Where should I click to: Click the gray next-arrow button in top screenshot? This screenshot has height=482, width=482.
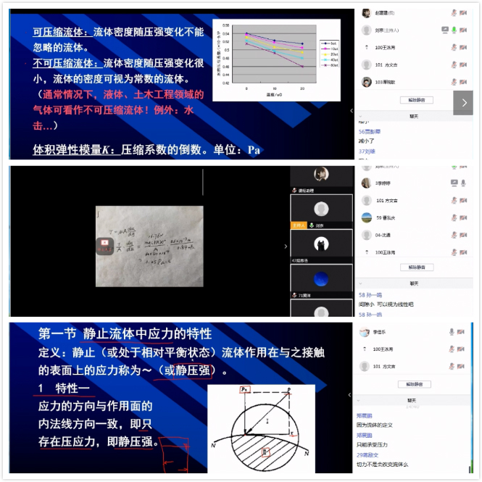coord(463,103)
